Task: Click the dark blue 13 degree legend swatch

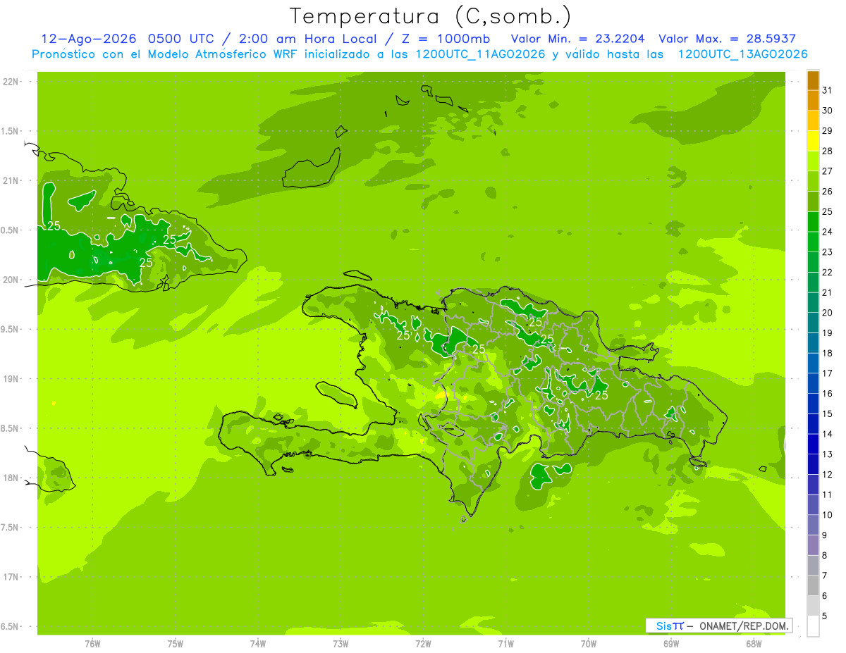Action: (x=813, y=444)
